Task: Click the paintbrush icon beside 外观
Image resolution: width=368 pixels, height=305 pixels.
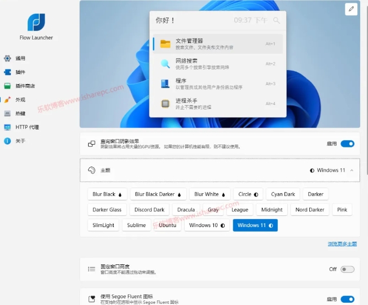Action: click(x=7, y=99)
